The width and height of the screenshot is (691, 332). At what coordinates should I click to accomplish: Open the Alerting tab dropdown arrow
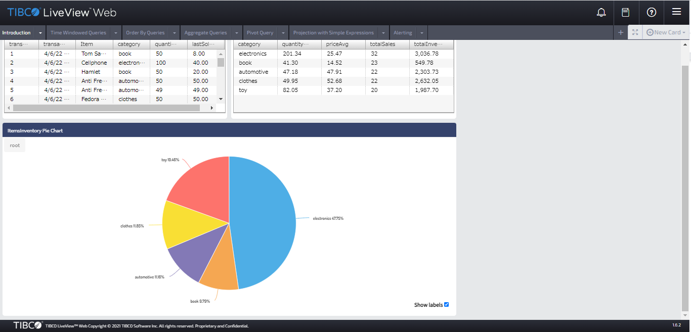421,33
